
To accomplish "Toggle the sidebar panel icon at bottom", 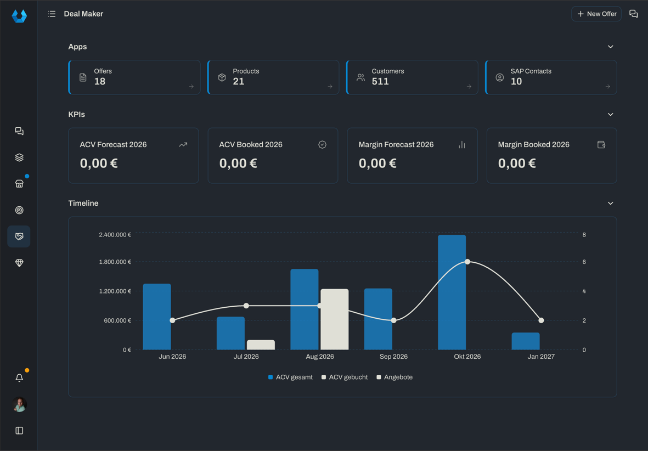I will coord(19,431).
